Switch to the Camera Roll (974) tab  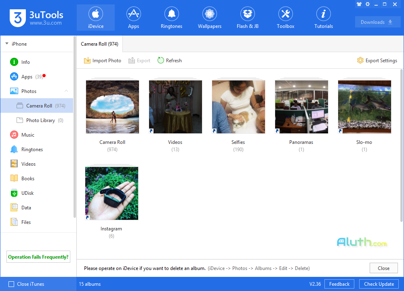pos(99,44)
